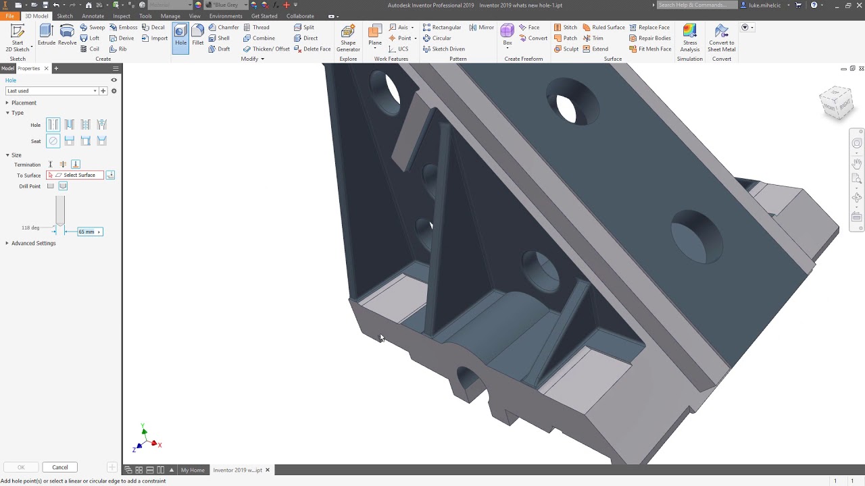
Task: Start Stress Analysis simulation
Action: point(690,38)
